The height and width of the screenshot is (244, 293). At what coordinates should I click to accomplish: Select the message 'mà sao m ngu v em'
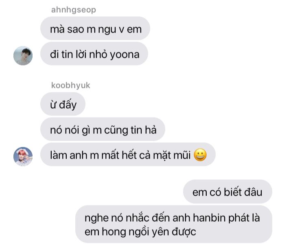click(x=95, y=28)
